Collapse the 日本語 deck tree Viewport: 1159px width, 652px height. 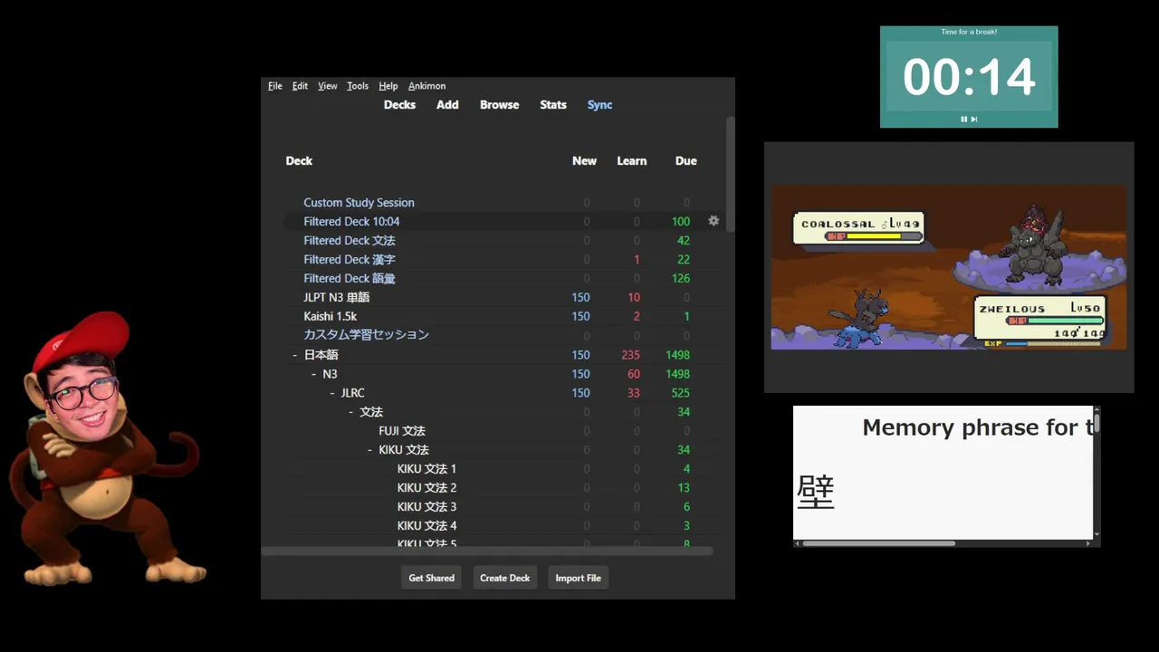point(295,355)
